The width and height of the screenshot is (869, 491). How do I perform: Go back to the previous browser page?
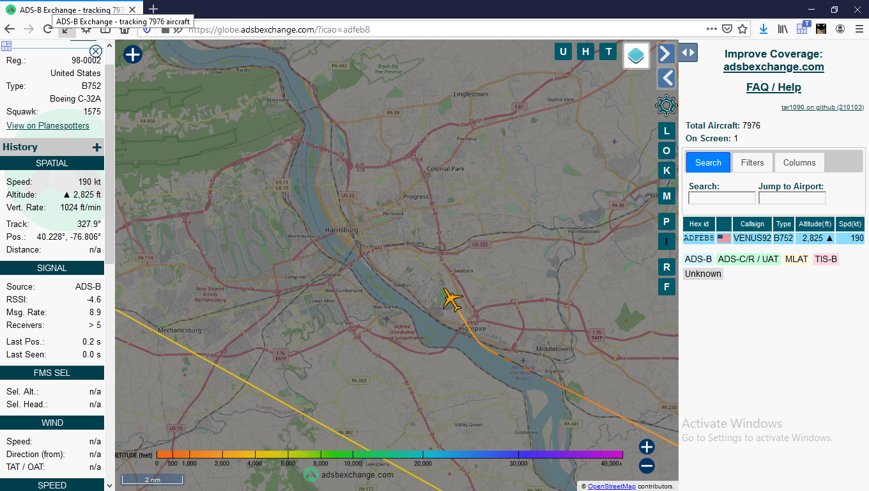pos(10,29)
